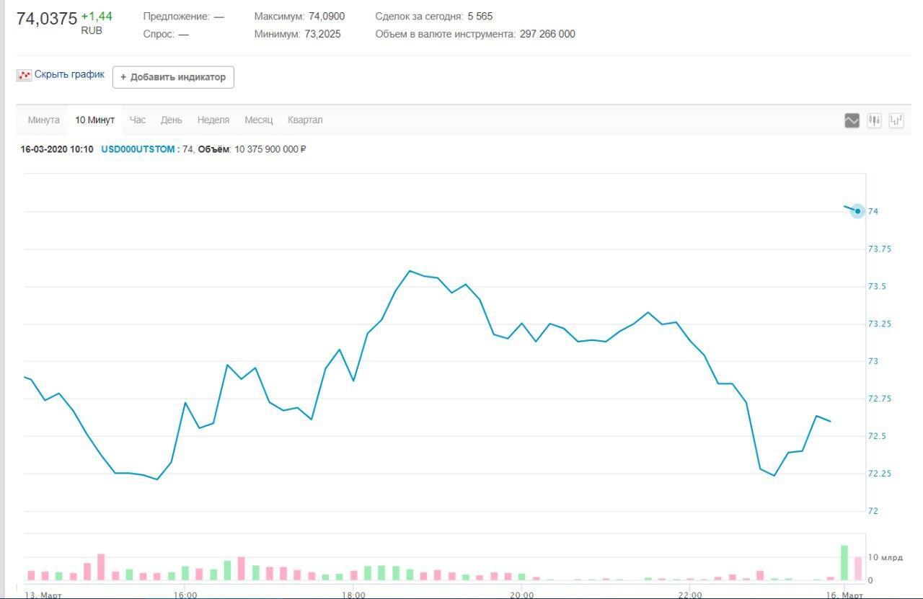Switch to bar (OHLC) chart view icon
The width and height of the screenshot is (923, 599).
896,120
